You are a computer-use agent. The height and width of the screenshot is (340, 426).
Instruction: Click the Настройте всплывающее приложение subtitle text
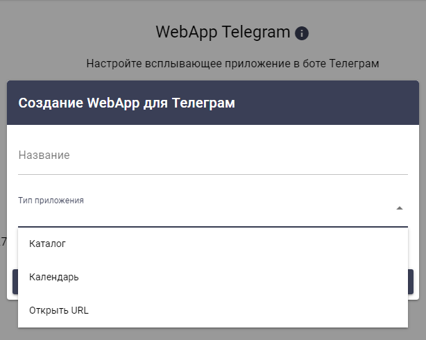coord(232,64)
